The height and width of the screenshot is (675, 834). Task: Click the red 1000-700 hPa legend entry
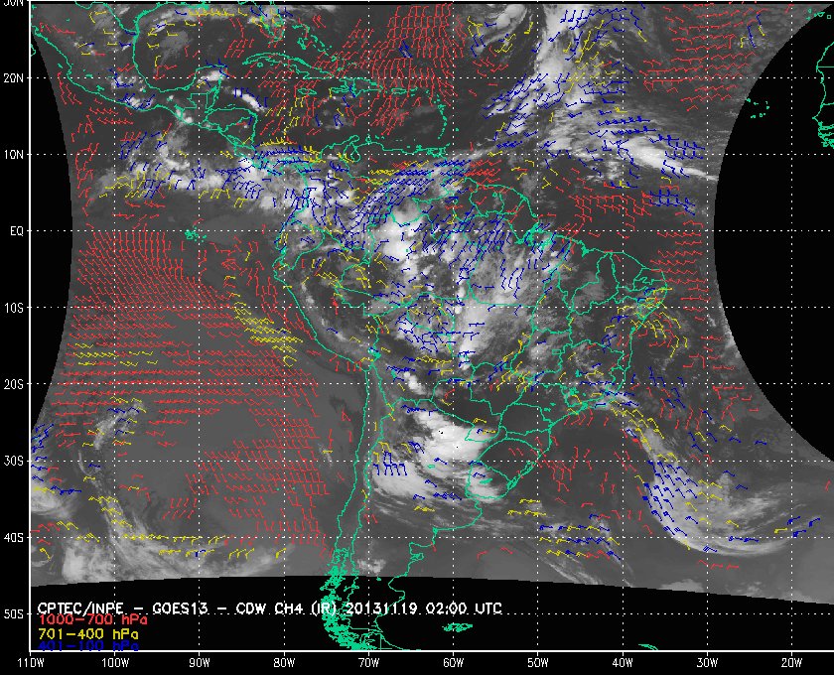coord(92,620)
